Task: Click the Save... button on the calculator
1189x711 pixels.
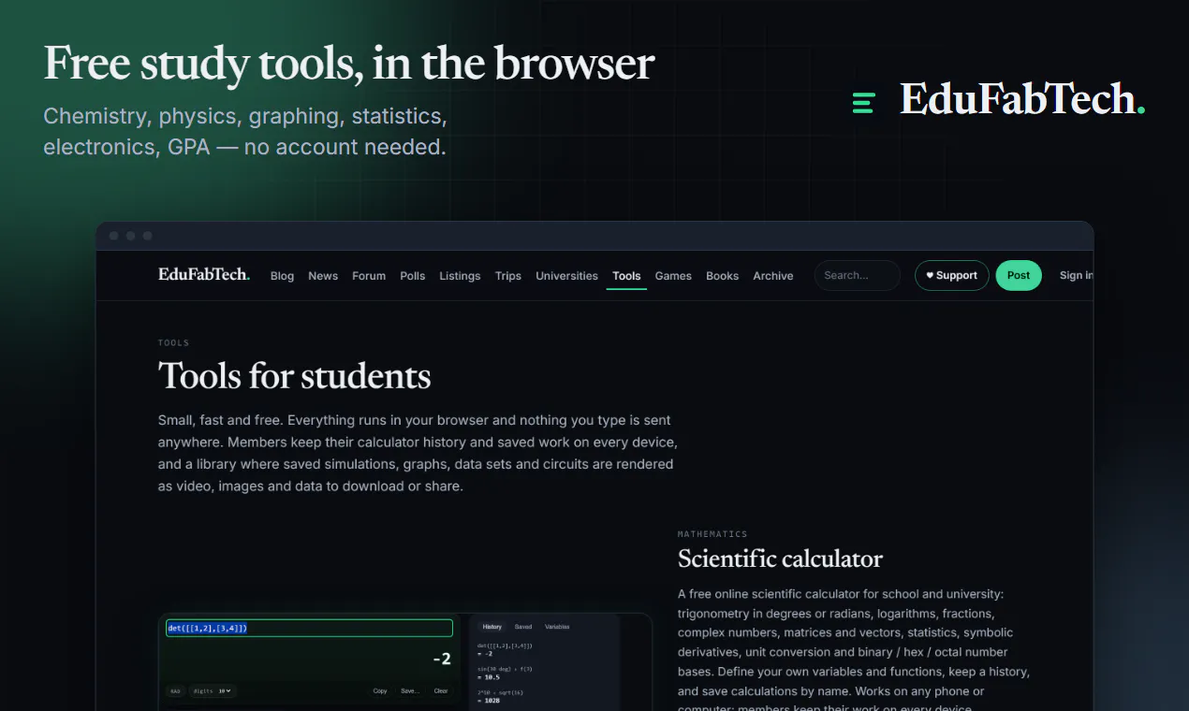Action: tap(410, 691)
